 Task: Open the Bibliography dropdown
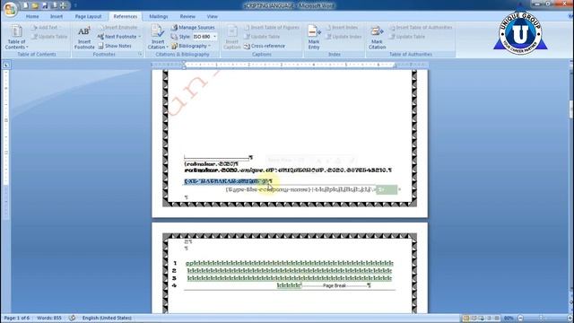pyautogui.click(x=191, y=46)
